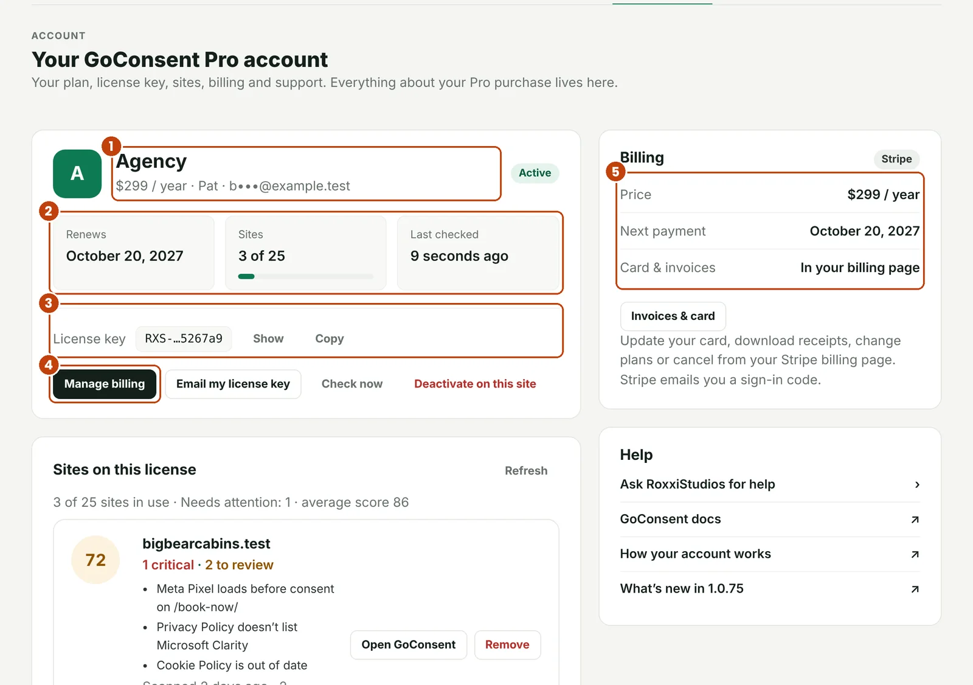Open Invoices & card
This screenshot has width=973, height=685.
click(673, 316)
